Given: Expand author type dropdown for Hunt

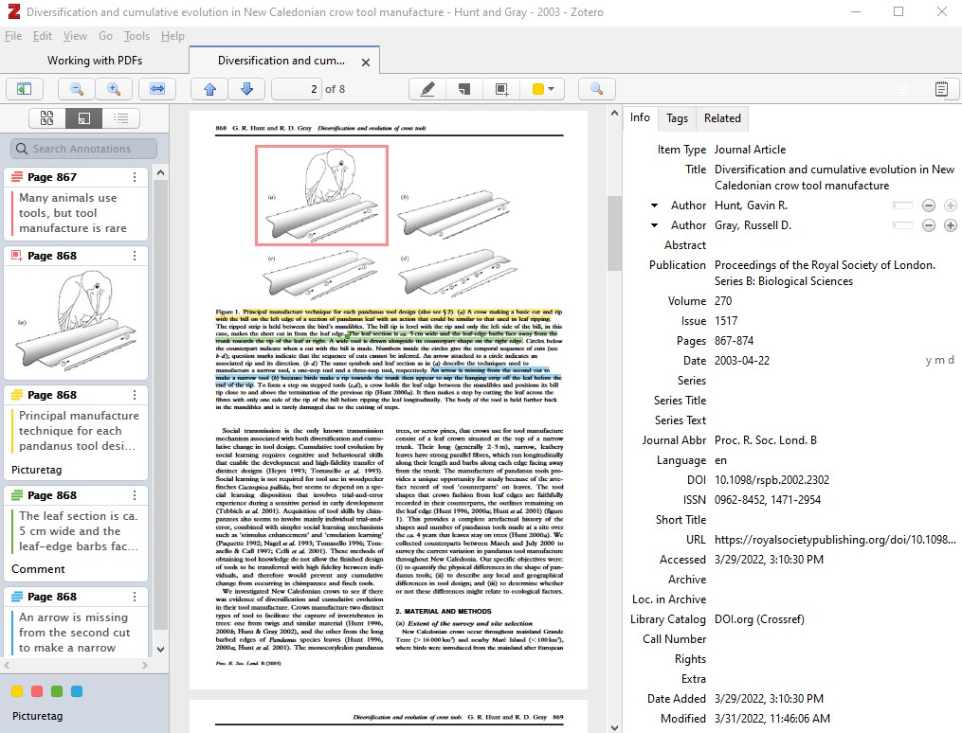Looking at the screenshot, I should [x=654, y=206].
